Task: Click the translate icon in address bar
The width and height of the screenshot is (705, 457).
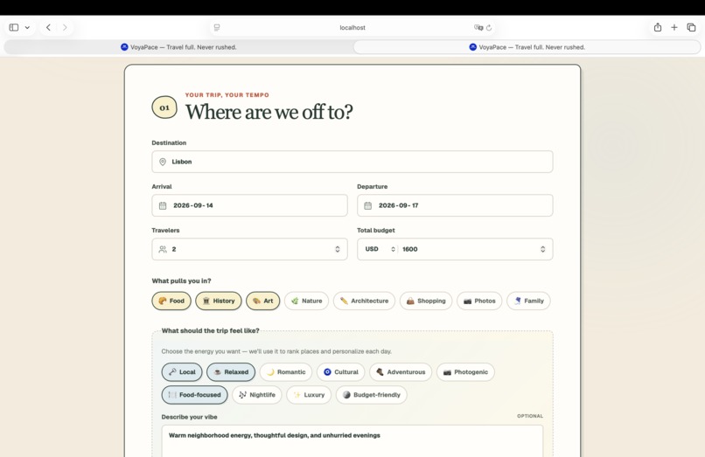Action: (478, 27)
